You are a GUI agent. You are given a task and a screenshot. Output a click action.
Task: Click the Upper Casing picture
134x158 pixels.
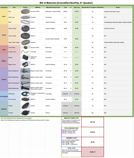click(x=25, y=28)
